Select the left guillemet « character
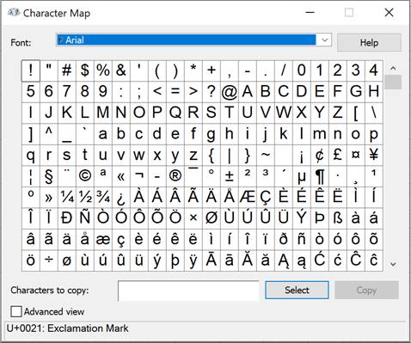 121,176
